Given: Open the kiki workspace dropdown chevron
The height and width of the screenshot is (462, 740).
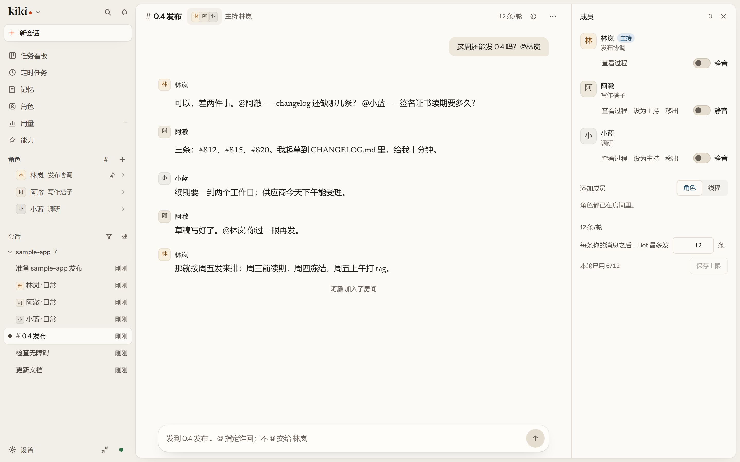Looking at the screenshot, I should tap(38, 13).
